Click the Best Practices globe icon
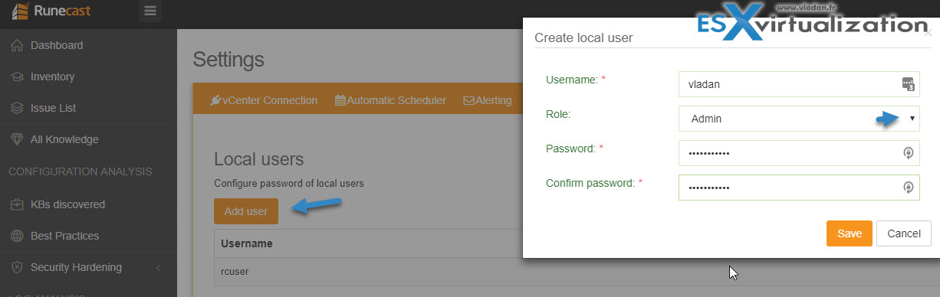 point(17,236)
